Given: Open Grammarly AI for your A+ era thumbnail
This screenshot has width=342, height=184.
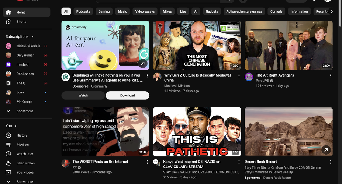Looking at the screenshot, I should 106,45.
